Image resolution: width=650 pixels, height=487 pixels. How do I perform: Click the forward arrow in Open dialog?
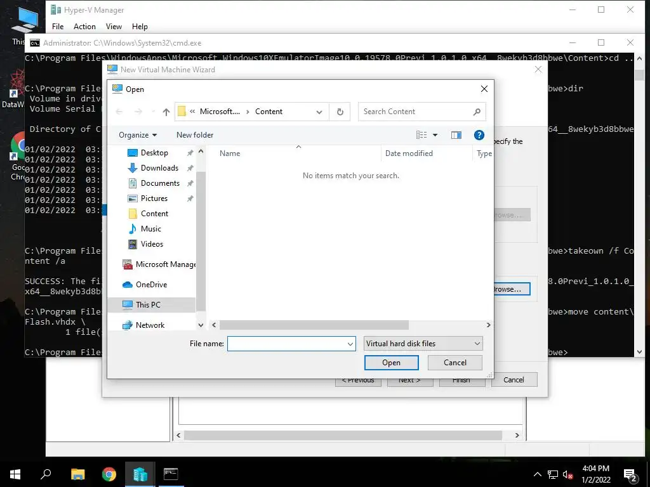point(138,112)
